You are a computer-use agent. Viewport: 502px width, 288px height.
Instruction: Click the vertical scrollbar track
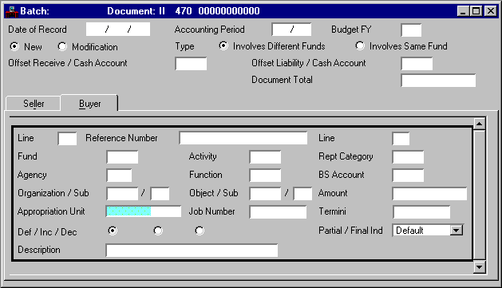point(480,195)
